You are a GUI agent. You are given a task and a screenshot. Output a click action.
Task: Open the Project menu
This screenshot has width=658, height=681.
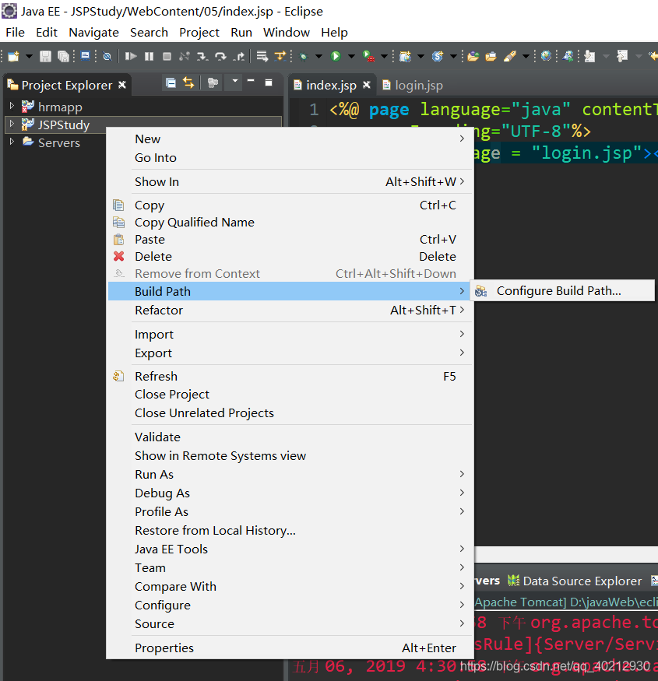pyautogui.click(x=199, y=33)
